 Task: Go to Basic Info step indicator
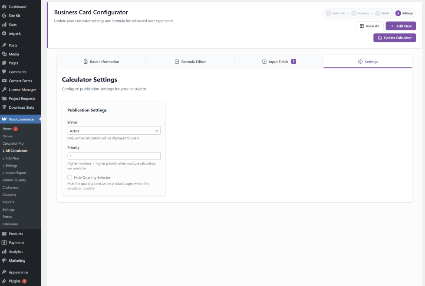pos(336,13)
